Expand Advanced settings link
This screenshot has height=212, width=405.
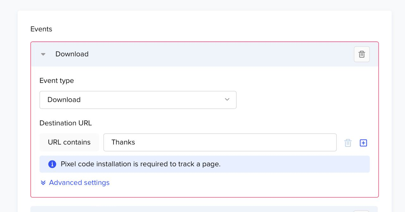click(x=79, y=183)
